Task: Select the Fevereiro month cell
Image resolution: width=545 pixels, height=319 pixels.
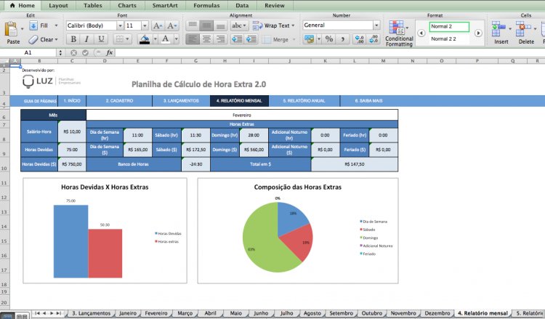Action: click(x=242, y=115)
